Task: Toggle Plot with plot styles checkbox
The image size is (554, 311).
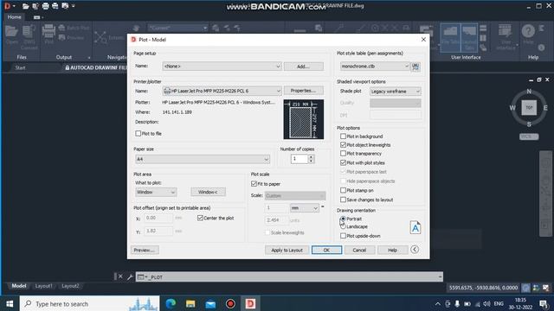Action: click(x=343, y=162)
